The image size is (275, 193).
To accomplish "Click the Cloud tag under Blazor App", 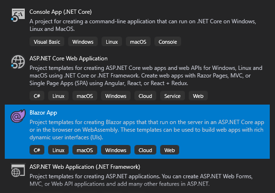I will pos(145,150).
